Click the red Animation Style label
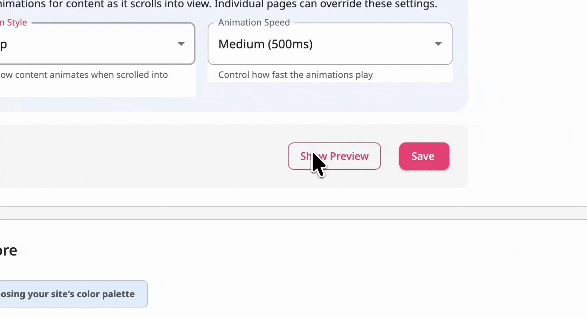The width and height of the screenshot is (587, 317). 14,23
